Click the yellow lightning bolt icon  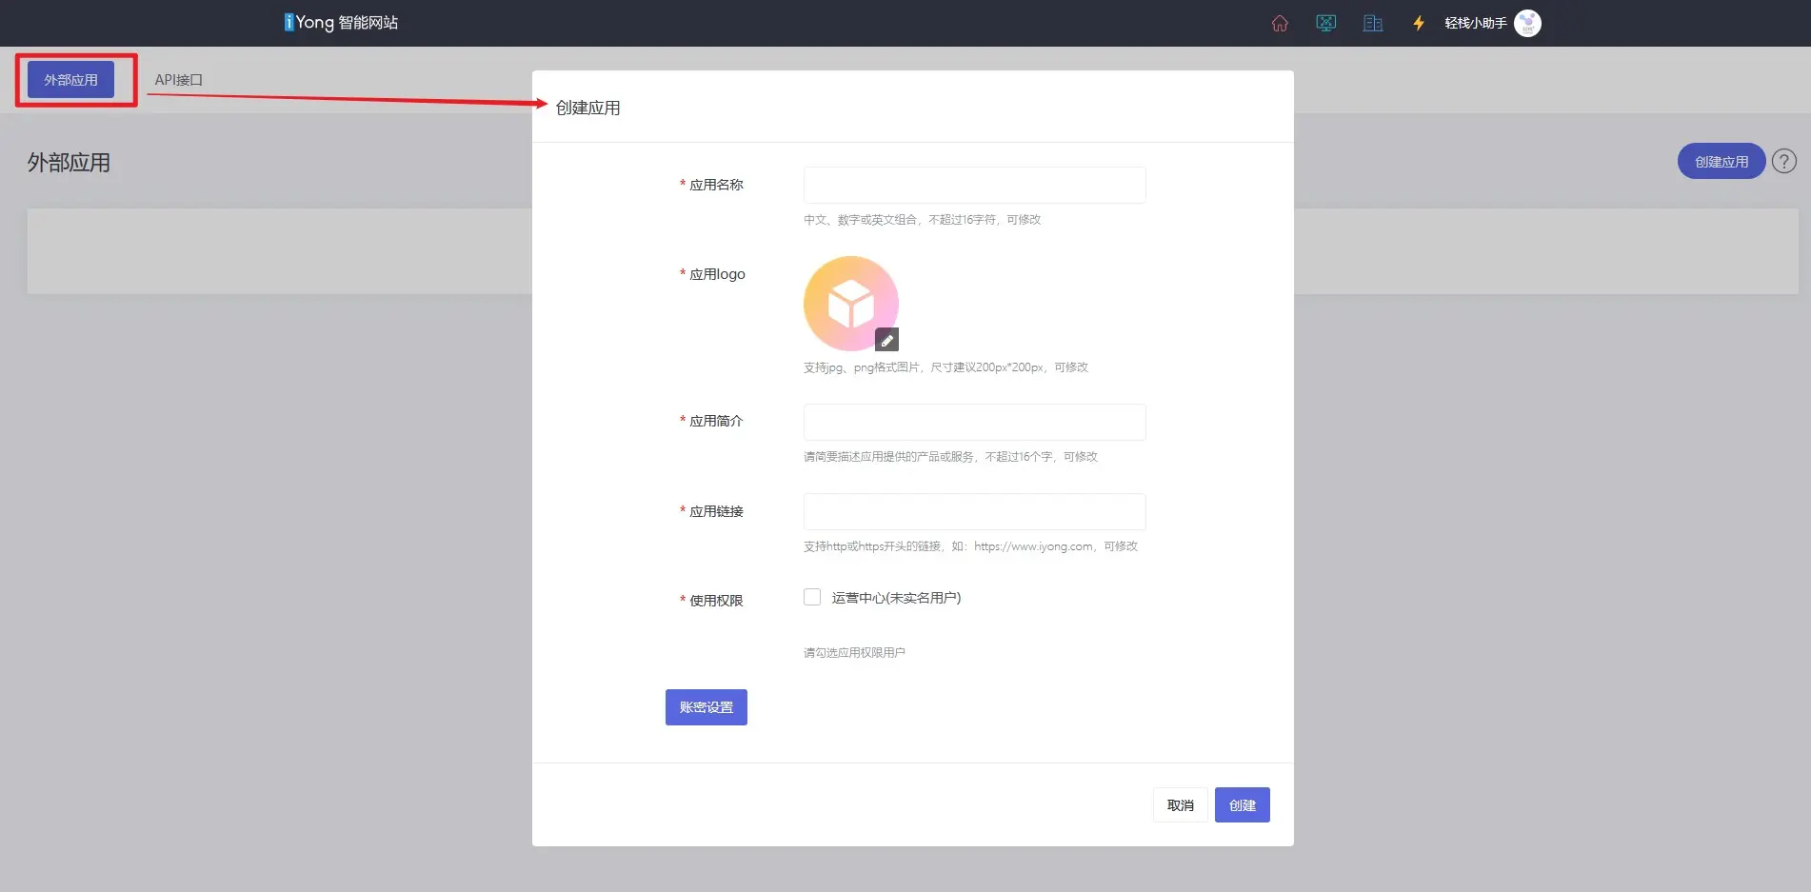1418,23
